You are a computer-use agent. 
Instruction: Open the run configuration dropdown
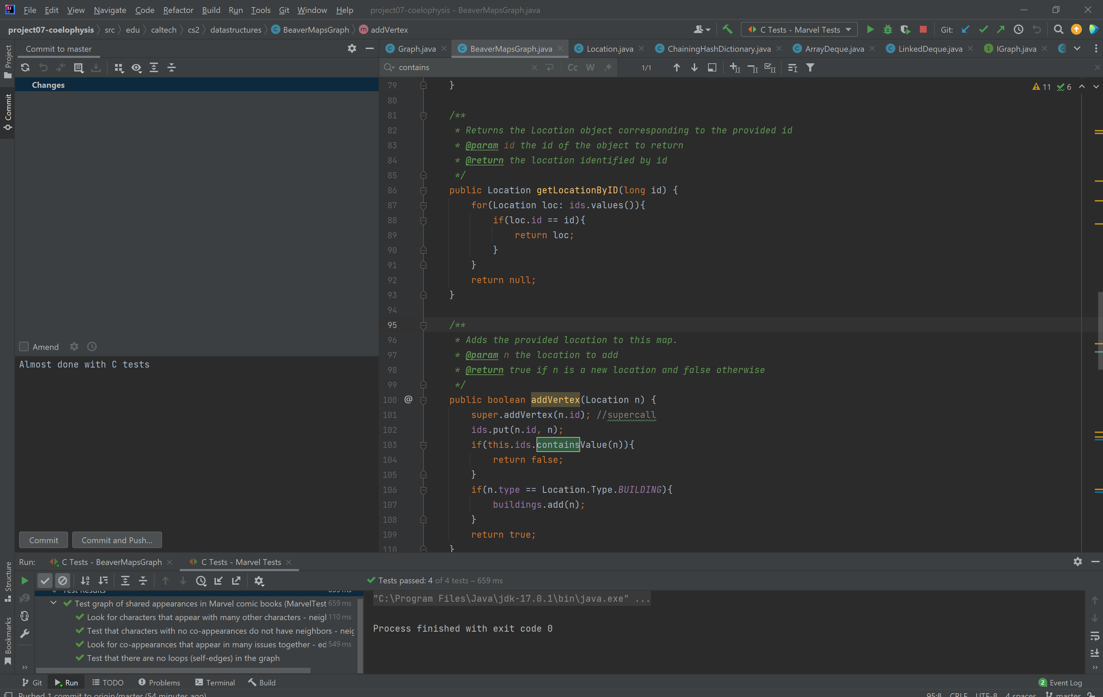(x=799, y=30)
